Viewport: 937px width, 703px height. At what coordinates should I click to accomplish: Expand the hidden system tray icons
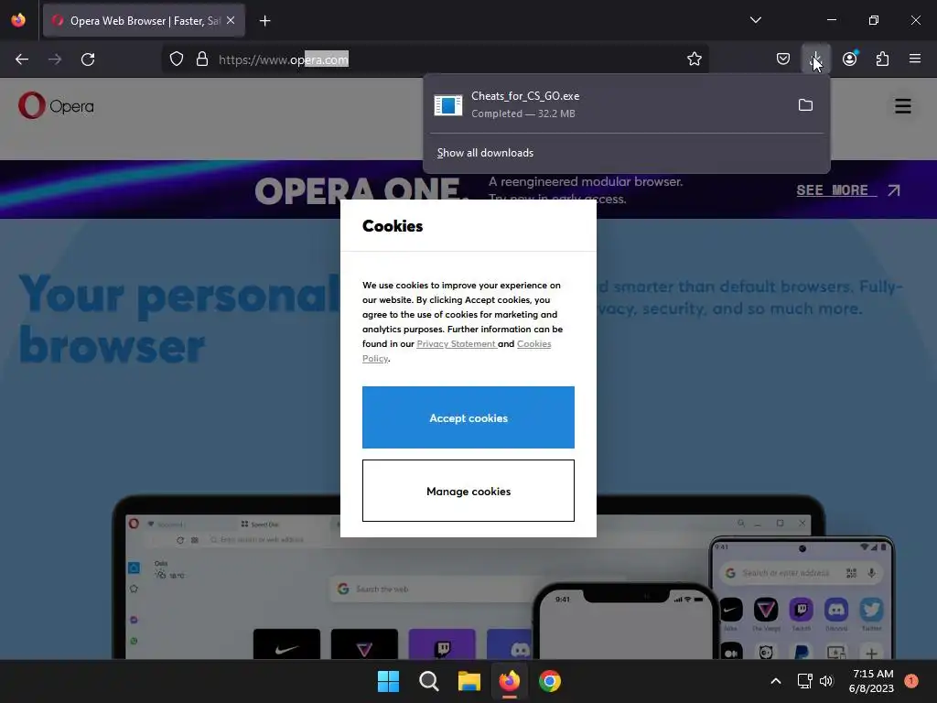pyautogui.click(x=775, y=681)
